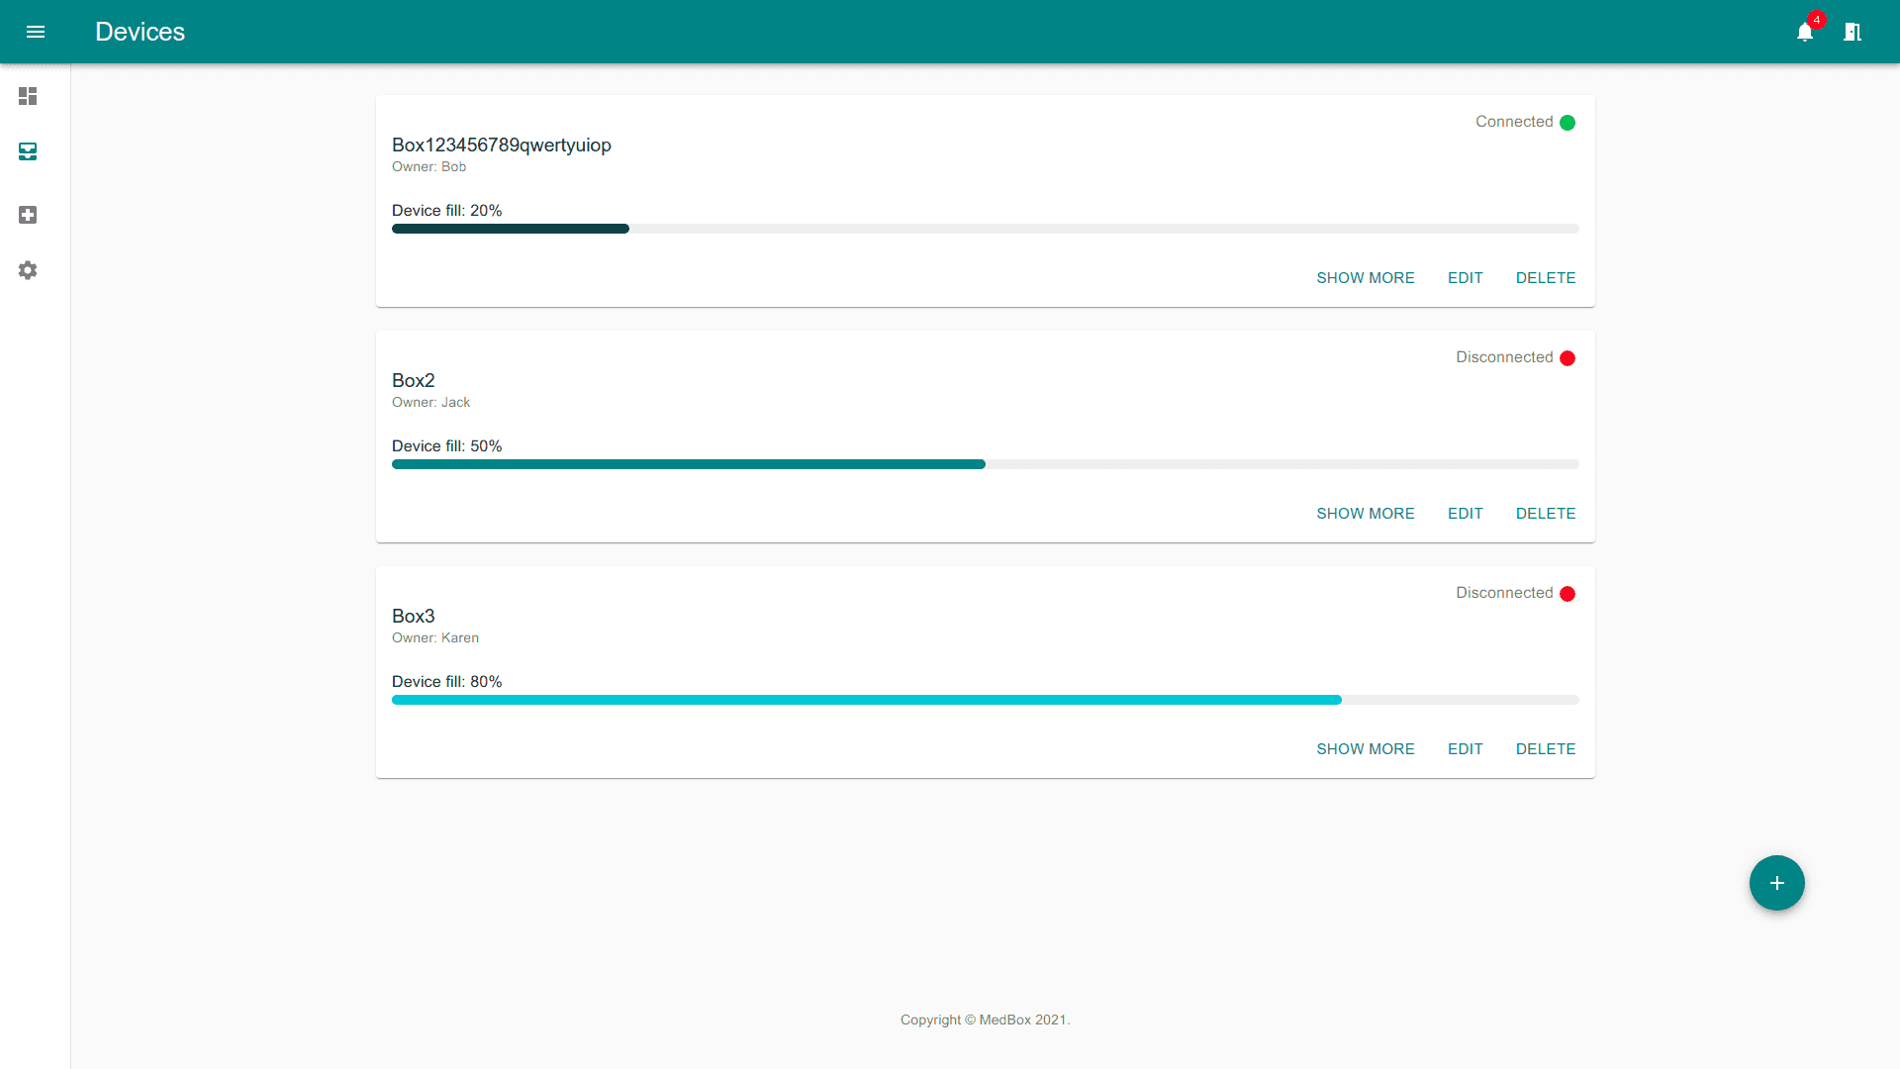Open the notifications bell
This screenshot has width=1900, height=1069.
coord(1805,32)
